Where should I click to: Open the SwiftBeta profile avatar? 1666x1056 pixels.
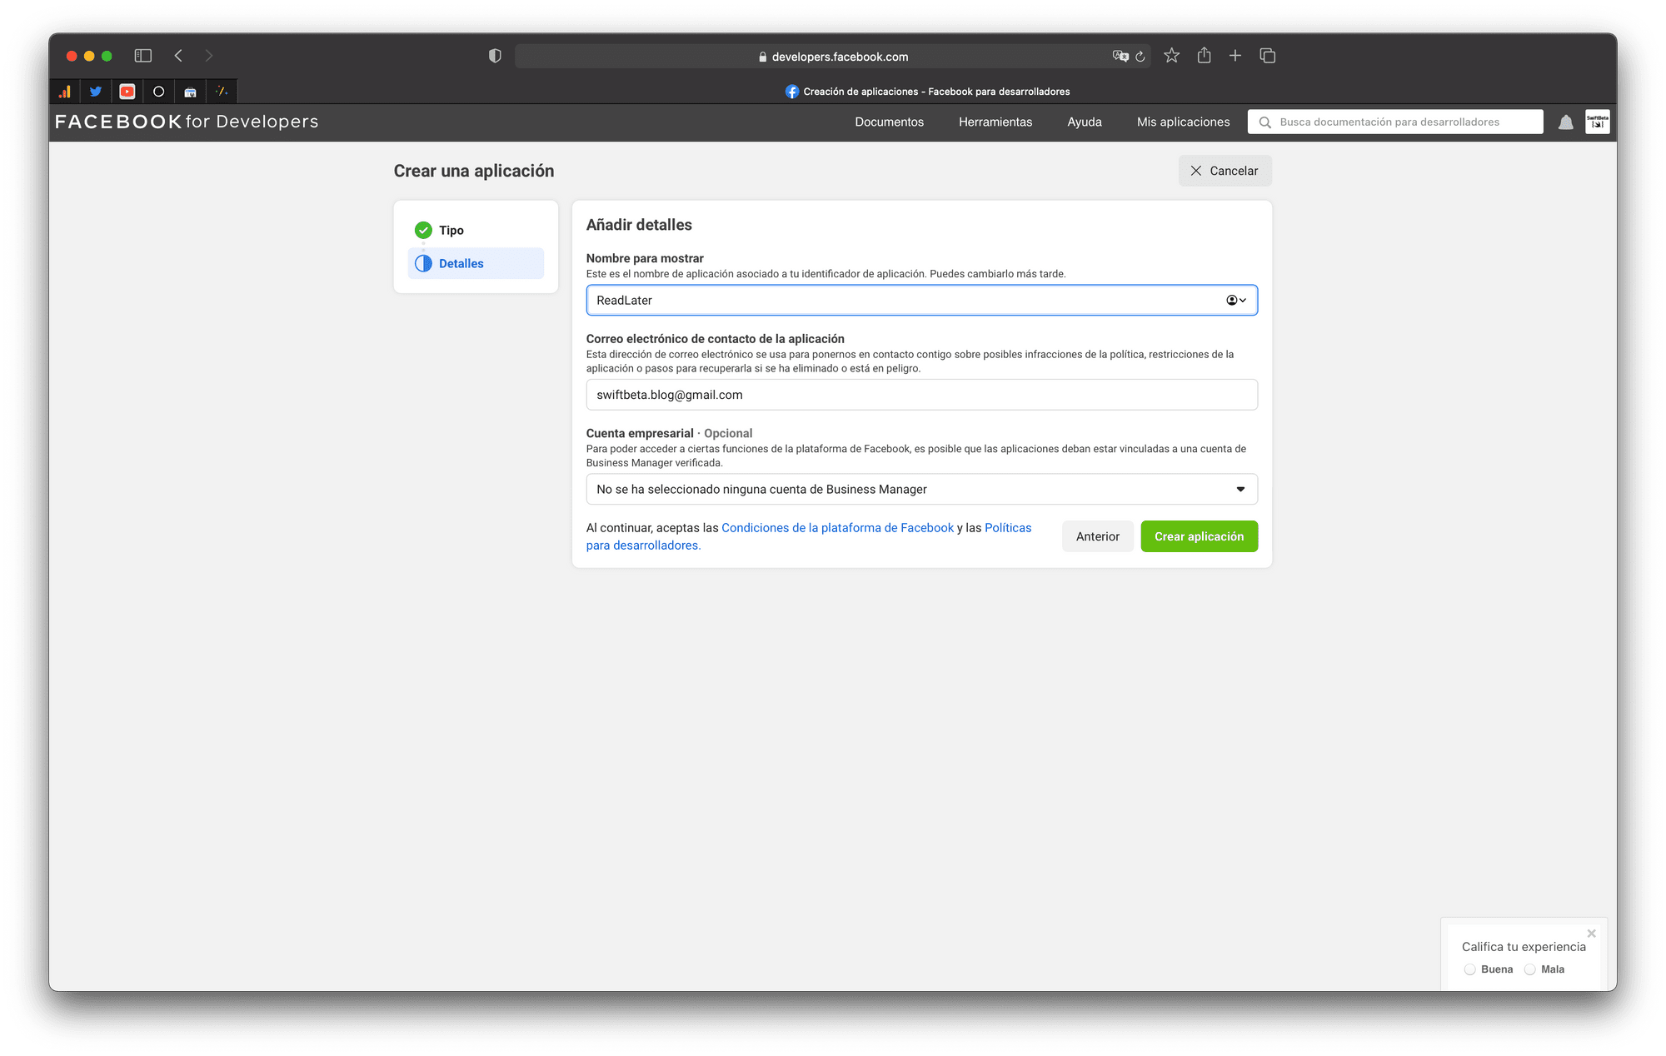(1598, 122)
